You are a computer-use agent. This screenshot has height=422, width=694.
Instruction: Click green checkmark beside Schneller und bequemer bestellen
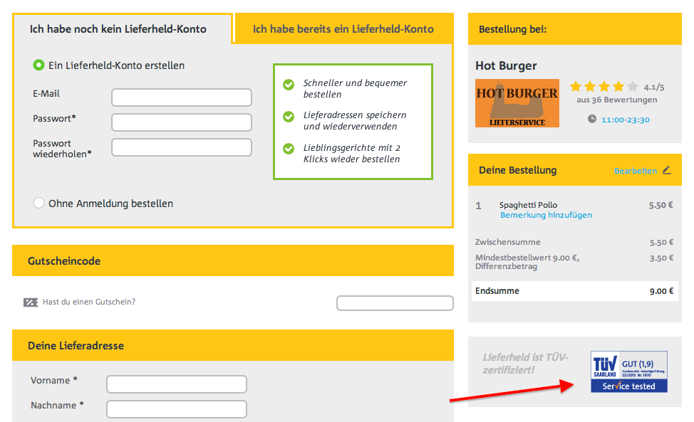tap(289, 85)
